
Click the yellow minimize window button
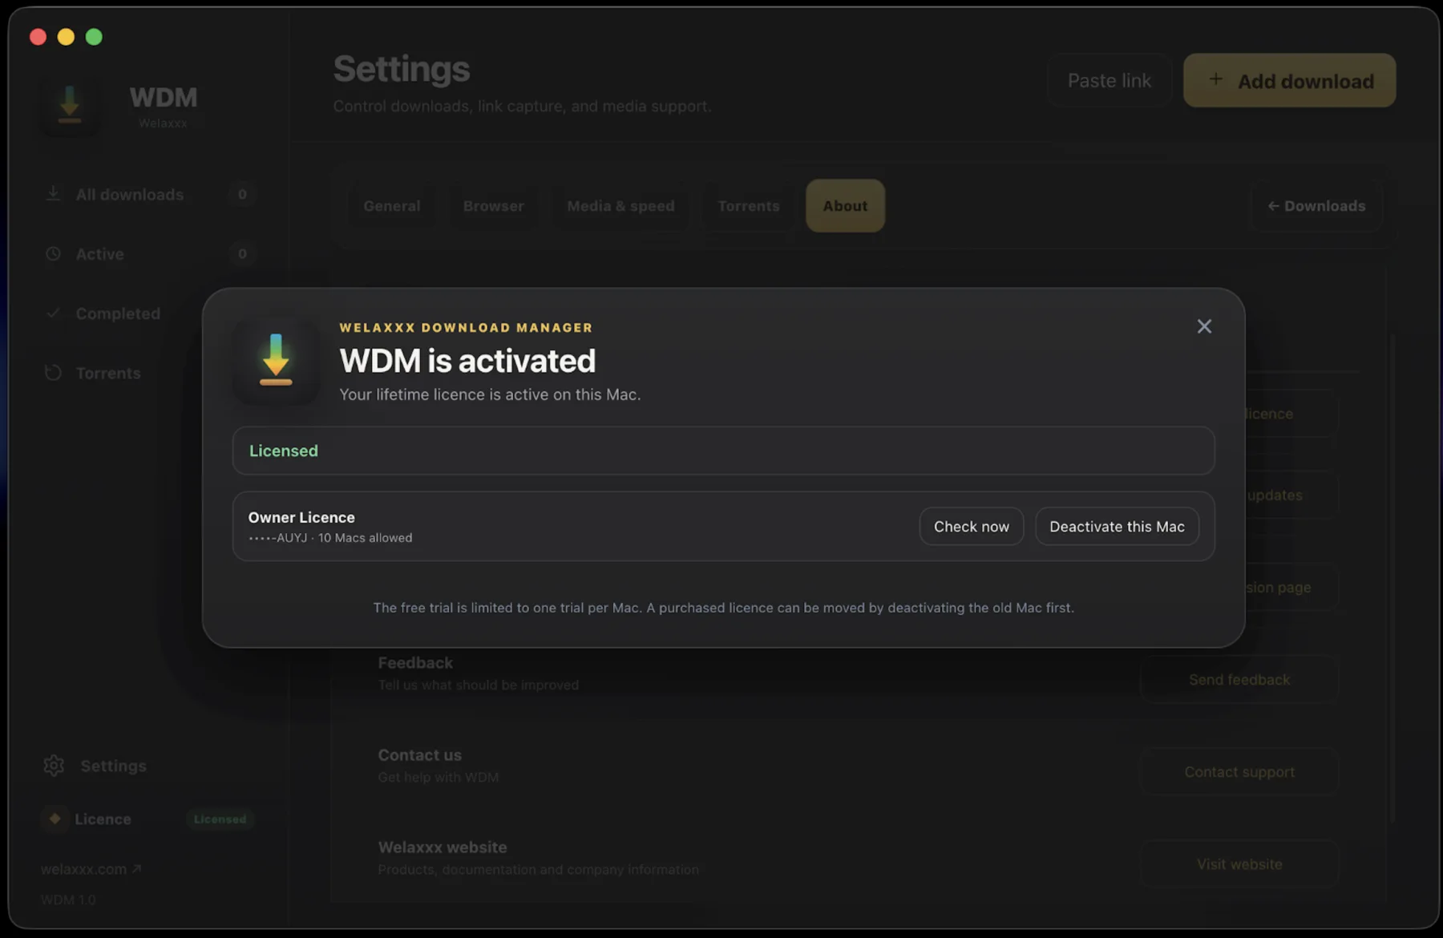click(x=66, y=37)
